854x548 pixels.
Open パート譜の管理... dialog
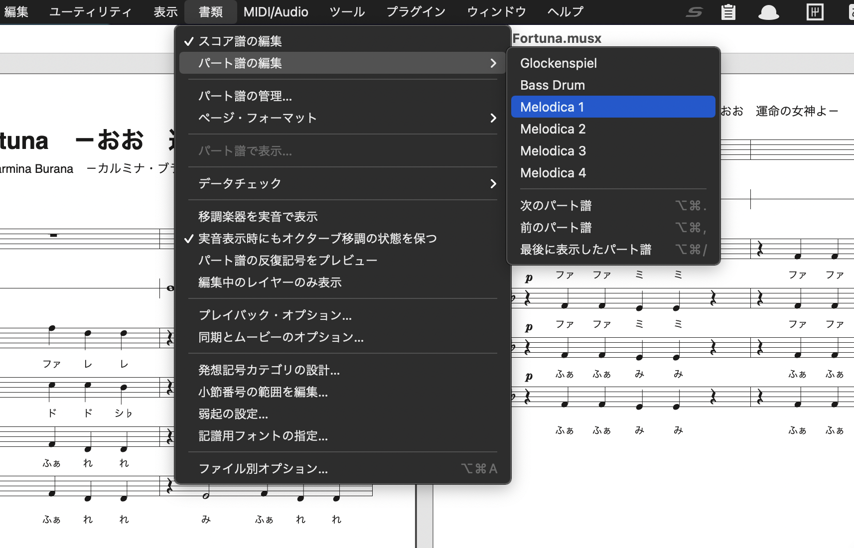point(343,96)
